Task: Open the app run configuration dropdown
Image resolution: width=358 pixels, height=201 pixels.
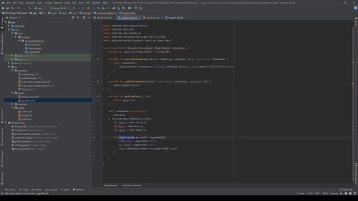Action: [x=40, y=8]
